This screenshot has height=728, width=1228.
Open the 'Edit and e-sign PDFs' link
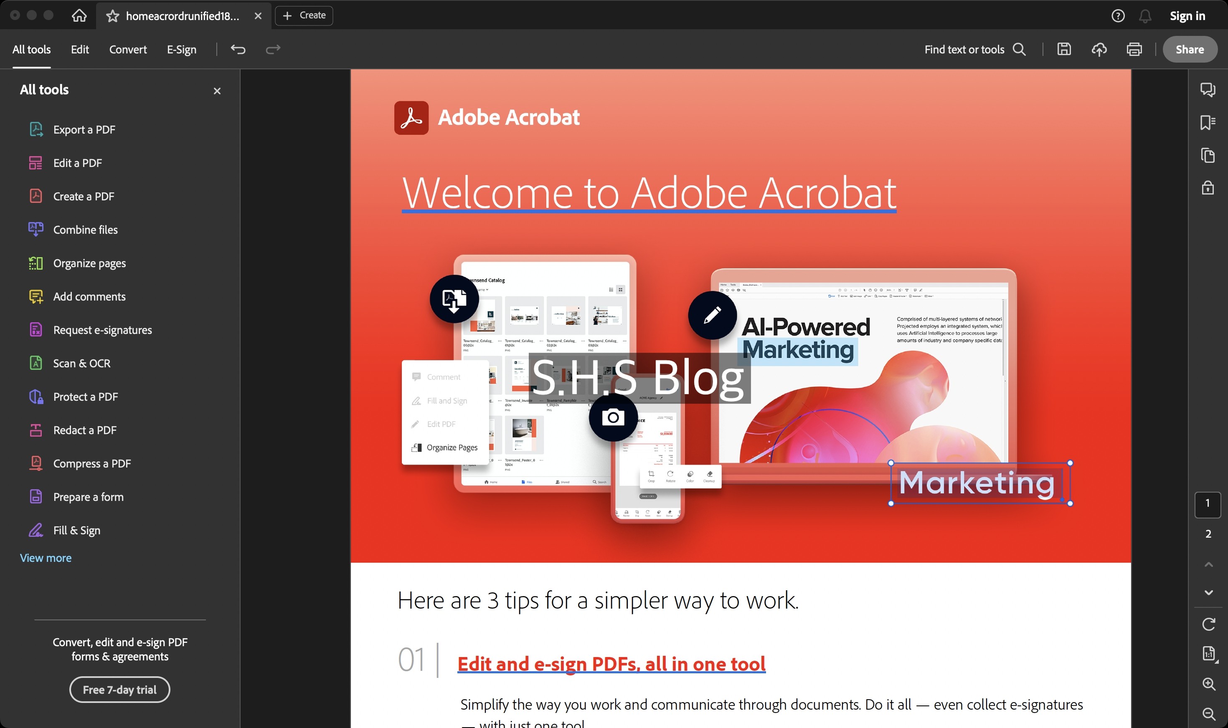click(x=611, y=664)
